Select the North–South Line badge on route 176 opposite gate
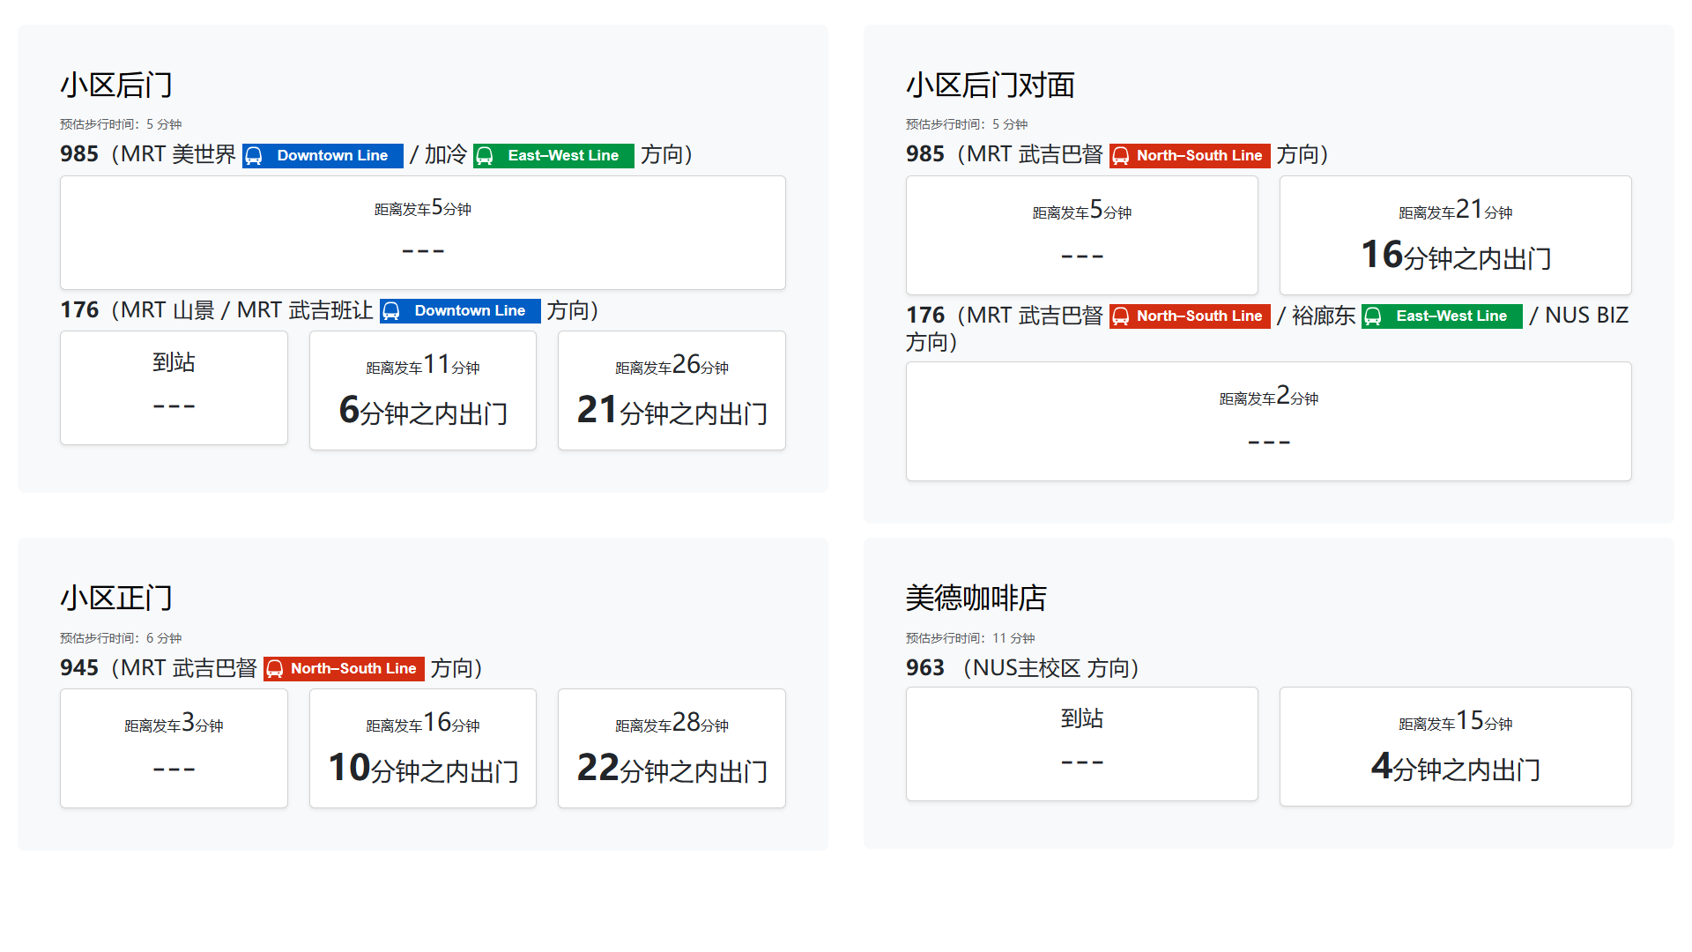The width and height of the screenshot is (1692, 952). coord(1188,316)
